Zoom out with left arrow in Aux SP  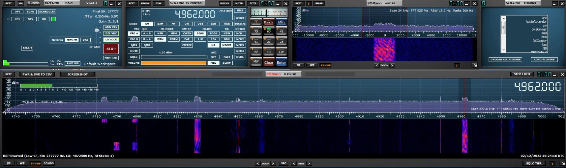pos(376,65)
